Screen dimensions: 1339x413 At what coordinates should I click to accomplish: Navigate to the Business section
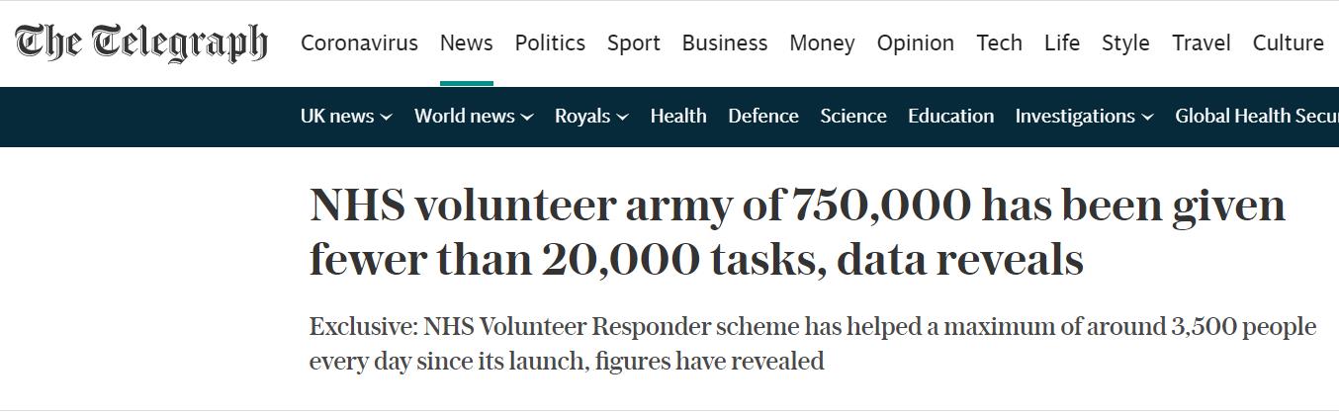pos(724,43)
